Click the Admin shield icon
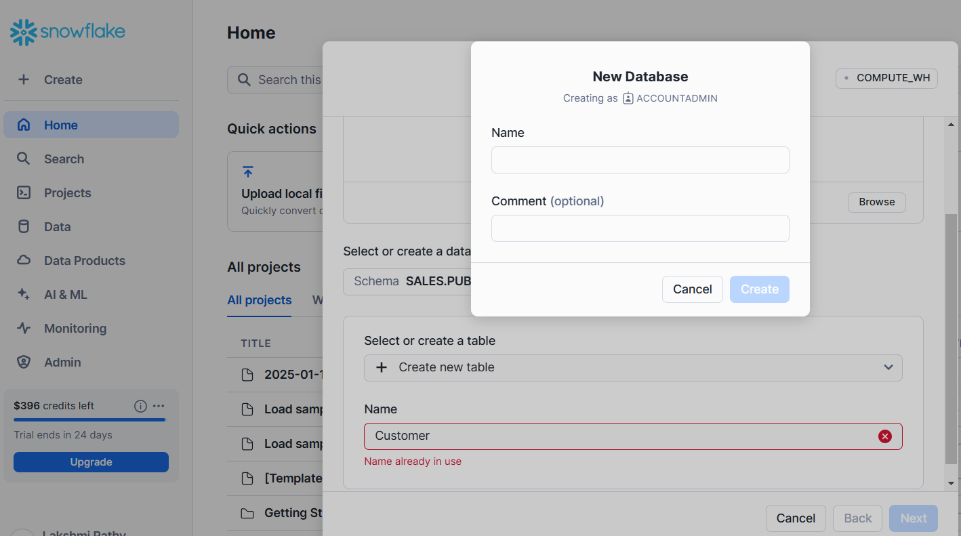The width and height of the screenshot is (961, 536). 24,362
